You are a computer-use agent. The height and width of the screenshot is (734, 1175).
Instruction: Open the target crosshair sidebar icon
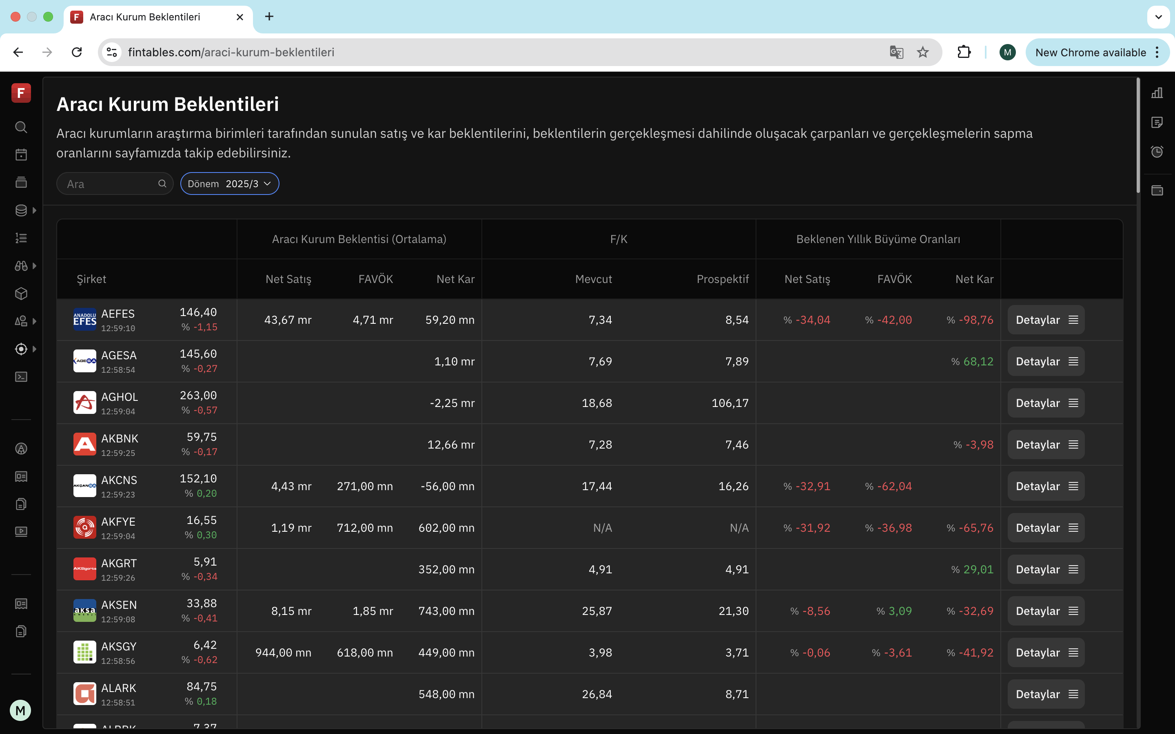pos(21,349)
